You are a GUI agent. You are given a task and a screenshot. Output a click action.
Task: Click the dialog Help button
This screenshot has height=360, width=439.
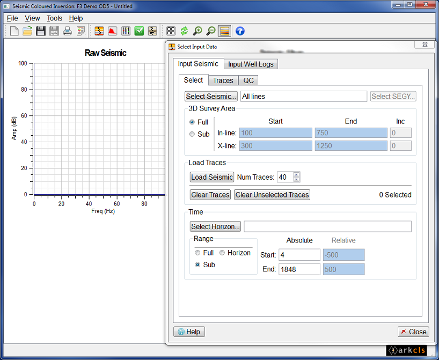click(x=189, y=332)
